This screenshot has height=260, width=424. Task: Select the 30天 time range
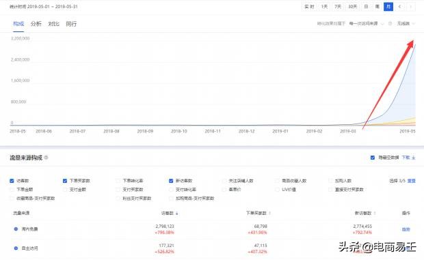click(x=352, y=6)
